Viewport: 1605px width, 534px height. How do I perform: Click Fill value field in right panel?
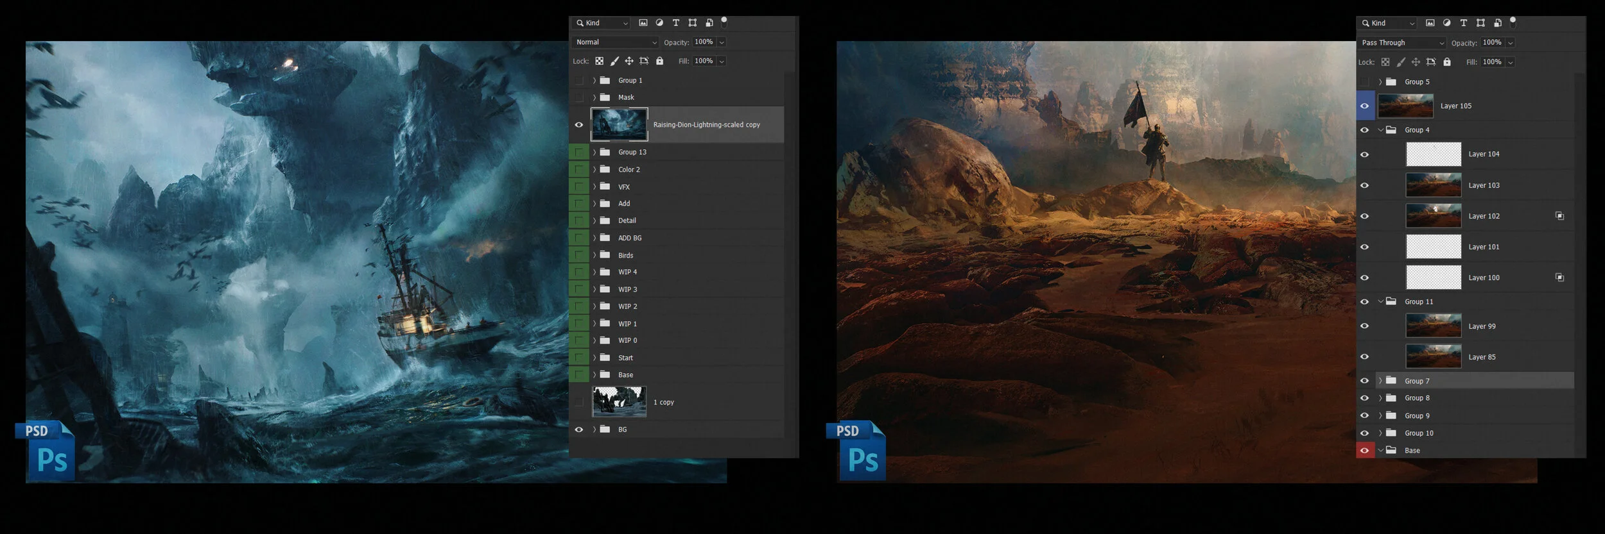[1493, 62]
